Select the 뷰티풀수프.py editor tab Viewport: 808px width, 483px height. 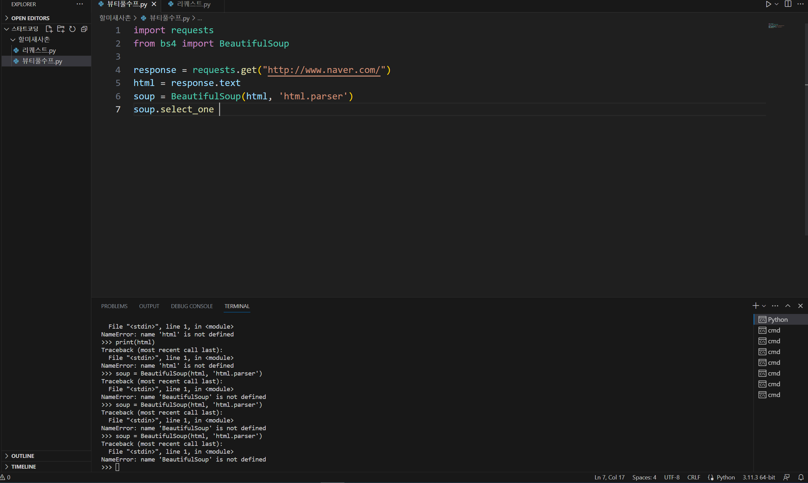pos(127,4)
